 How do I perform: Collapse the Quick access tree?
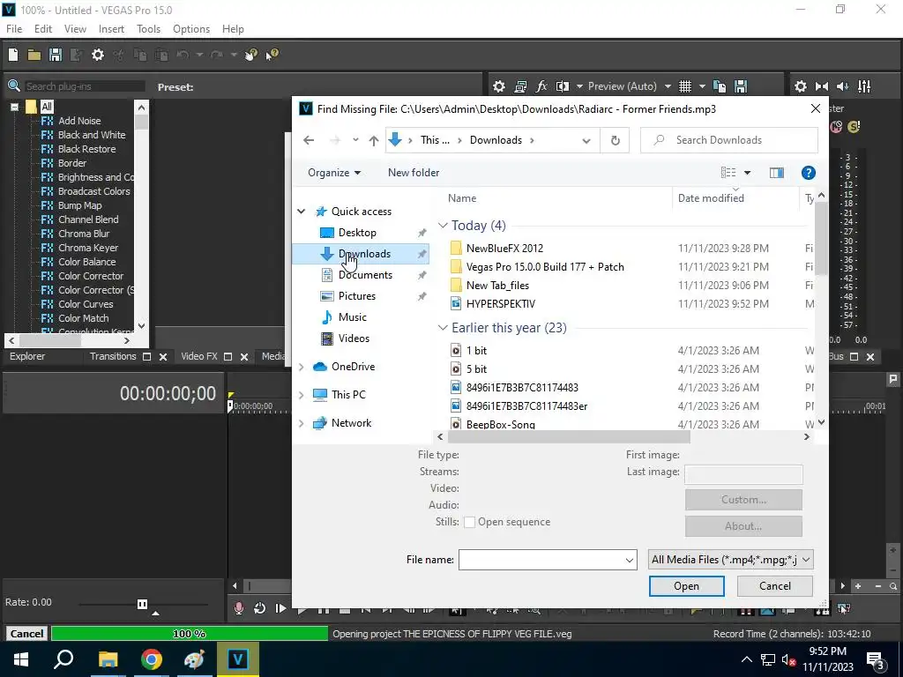coord(302,212)
